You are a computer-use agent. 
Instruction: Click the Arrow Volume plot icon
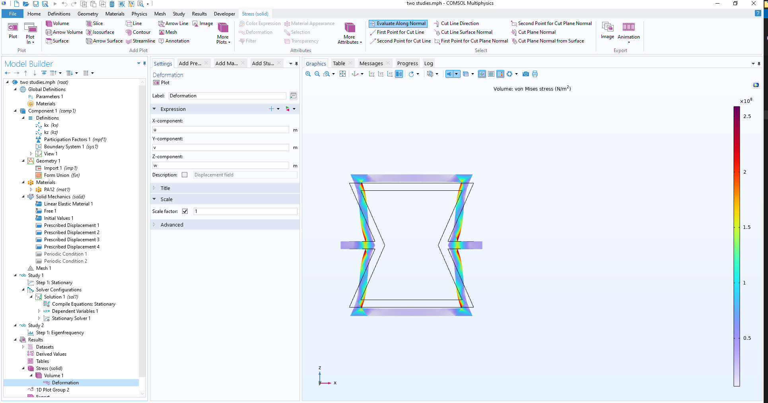point(49,32)
